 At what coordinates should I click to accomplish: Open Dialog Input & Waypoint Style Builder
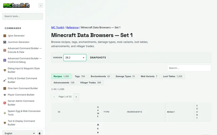coord(24,70)
